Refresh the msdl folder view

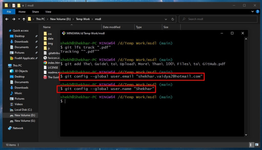(x=173, y=19)
